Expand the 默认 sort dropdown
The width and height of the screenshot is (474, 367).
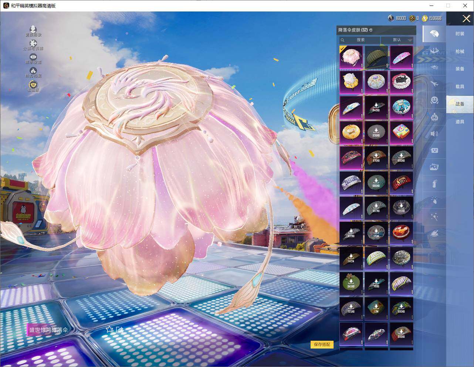click(x=397, y=40)
